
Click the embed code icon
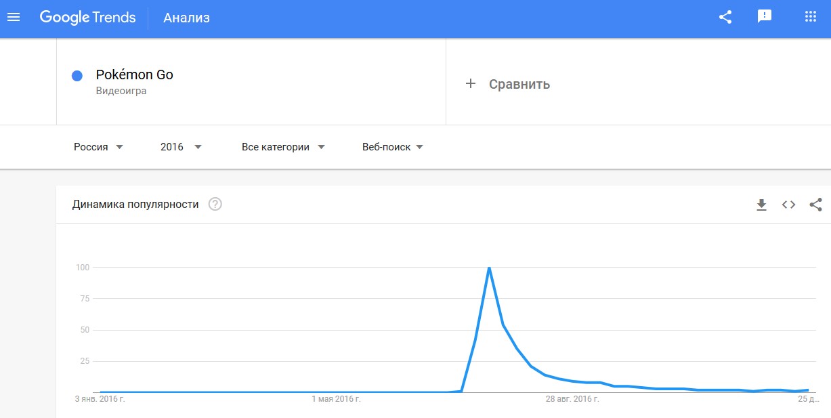tap(788, 205)
